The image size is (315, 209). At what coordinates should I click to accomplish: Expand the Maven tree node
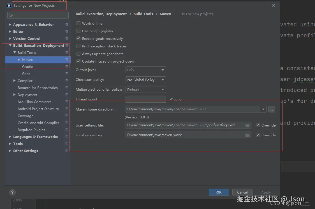point(19,60)
